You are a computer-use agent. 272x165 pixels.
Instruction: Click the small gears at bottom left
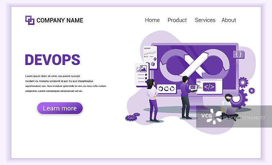click(132, 117)
